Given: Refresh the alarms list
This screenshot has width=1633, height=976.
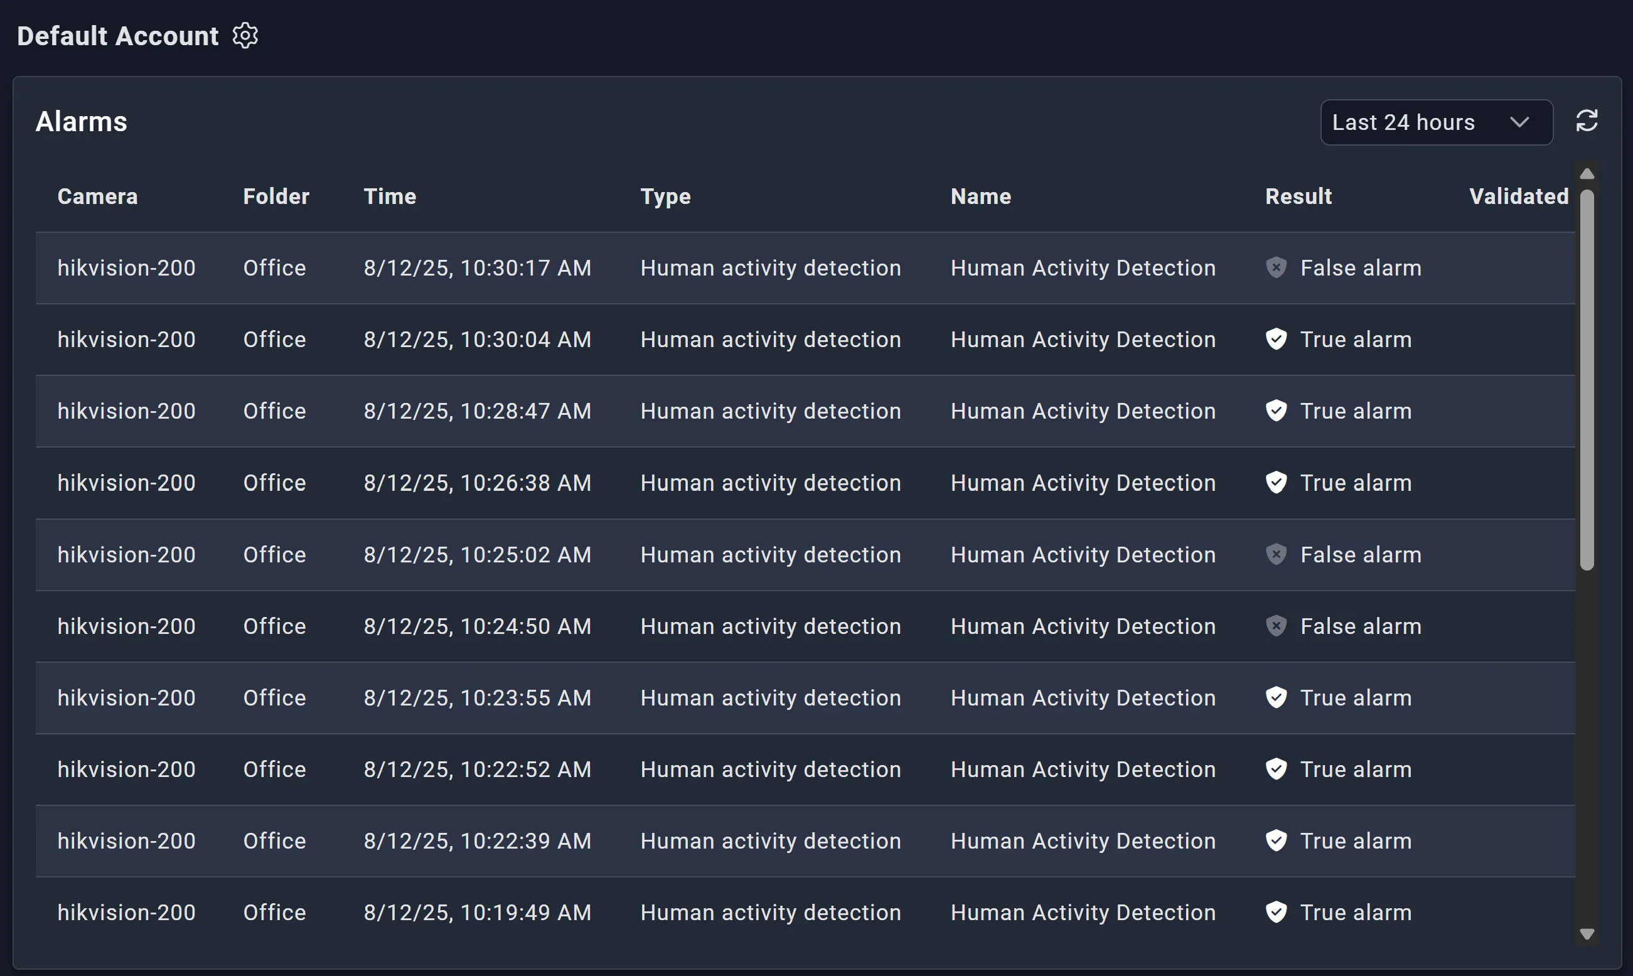Looking at the screenshot, I should [1587, 121].
